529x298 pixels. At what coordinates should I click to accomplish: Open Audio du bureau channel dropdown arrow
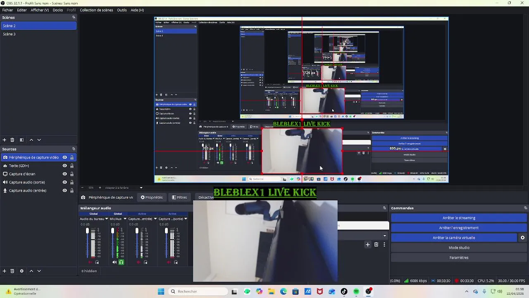pos(107,219)
